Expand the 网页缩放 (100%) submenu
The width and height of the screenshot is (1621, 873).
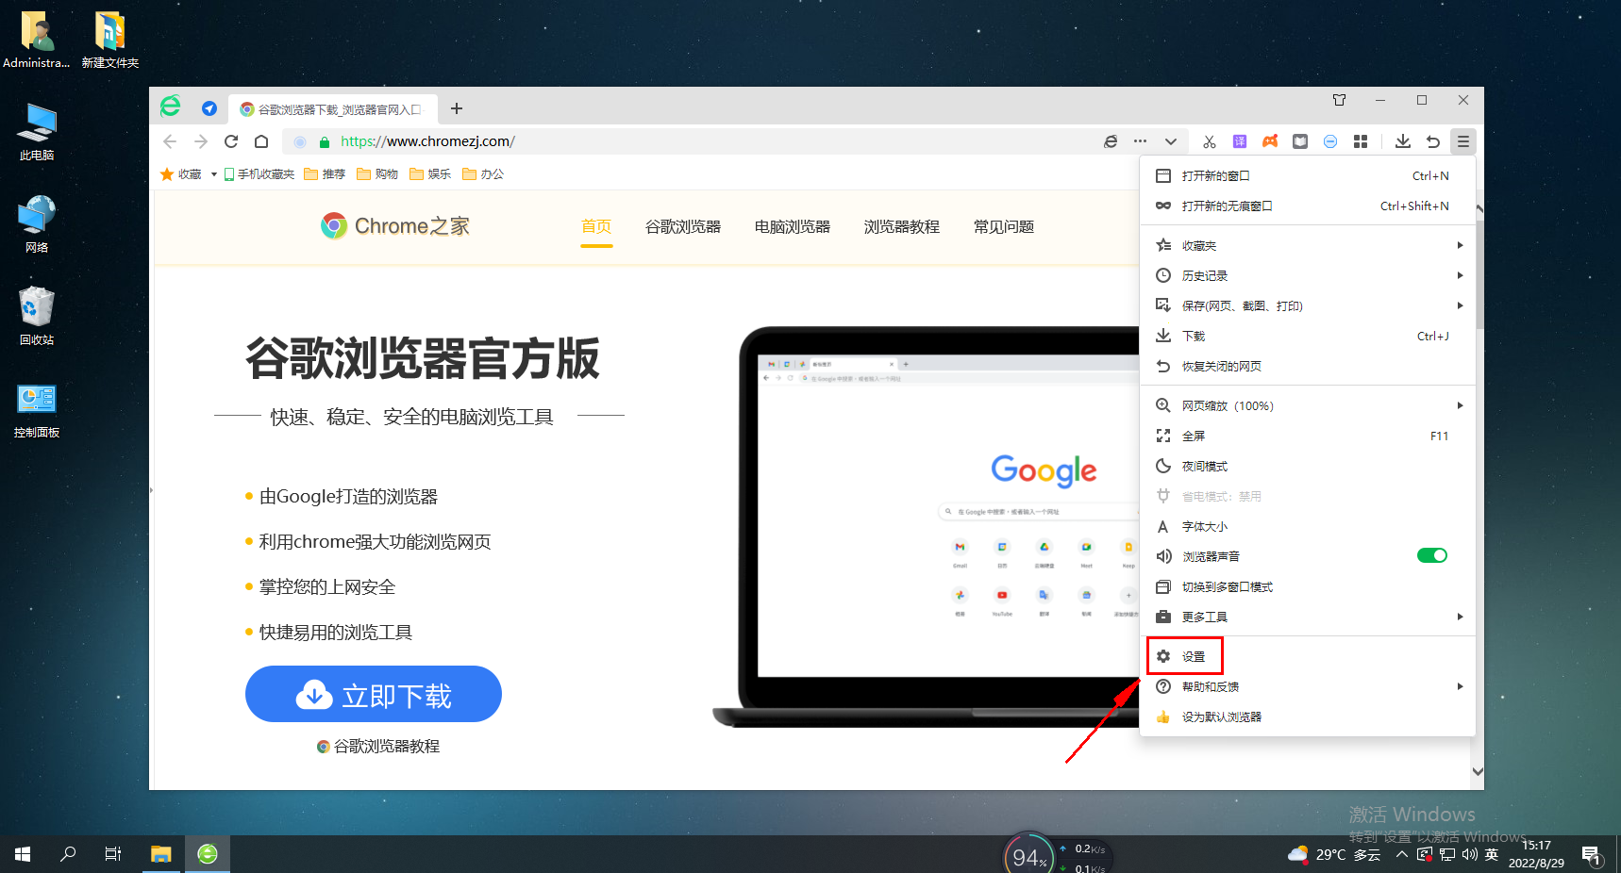tap(1308, 406)
